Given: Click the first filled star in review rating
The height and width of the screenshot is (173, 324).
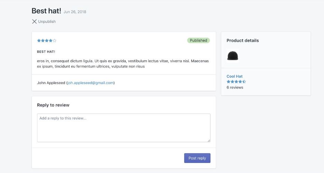Looking at the screenshot, I should coord(39,40).
